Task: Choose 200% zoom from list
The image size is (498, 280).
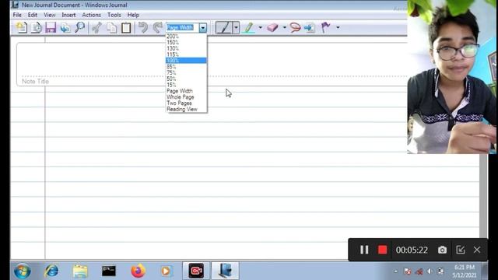Action: click(186, 37)
